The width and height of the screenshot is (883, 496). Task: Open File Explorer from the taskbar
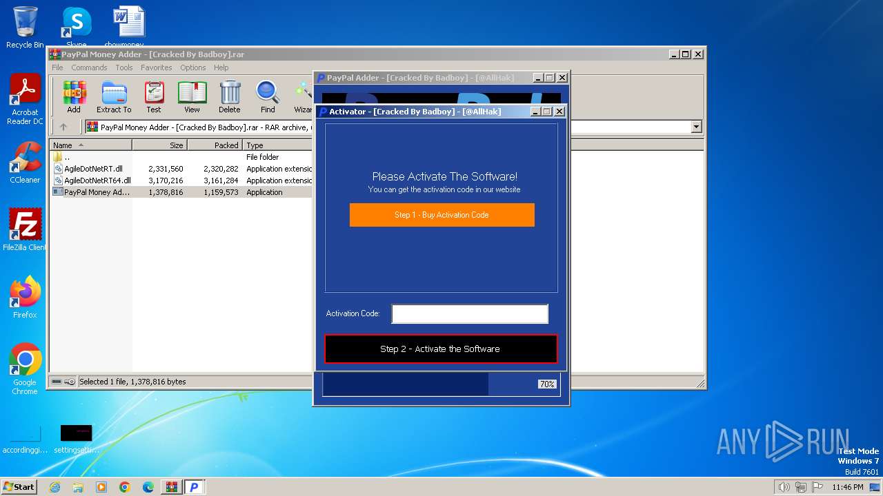(x=78, y=487)
